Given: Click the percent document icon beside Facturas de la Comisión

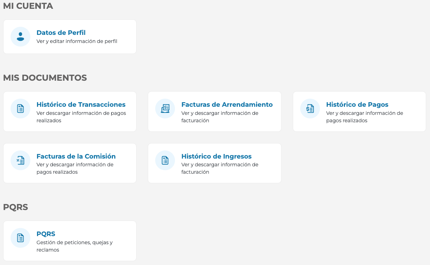Looking at the screenshot, I should [x=20, y=160].
